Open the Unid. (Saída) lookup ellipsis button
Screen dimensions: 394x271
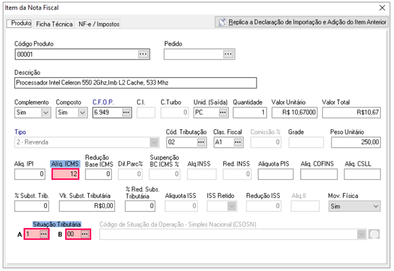click(223, 112)
